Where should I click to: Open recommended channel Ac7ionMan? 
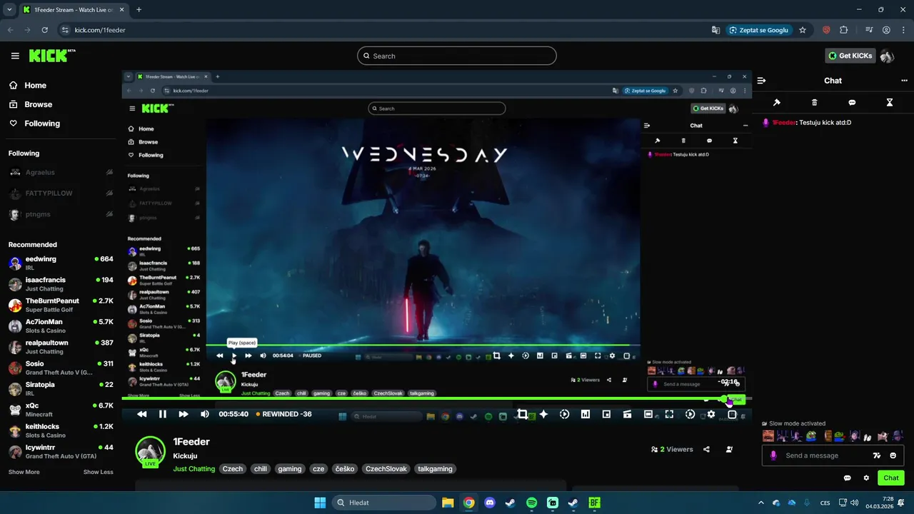pyautogui.click(x=61, y=326)
